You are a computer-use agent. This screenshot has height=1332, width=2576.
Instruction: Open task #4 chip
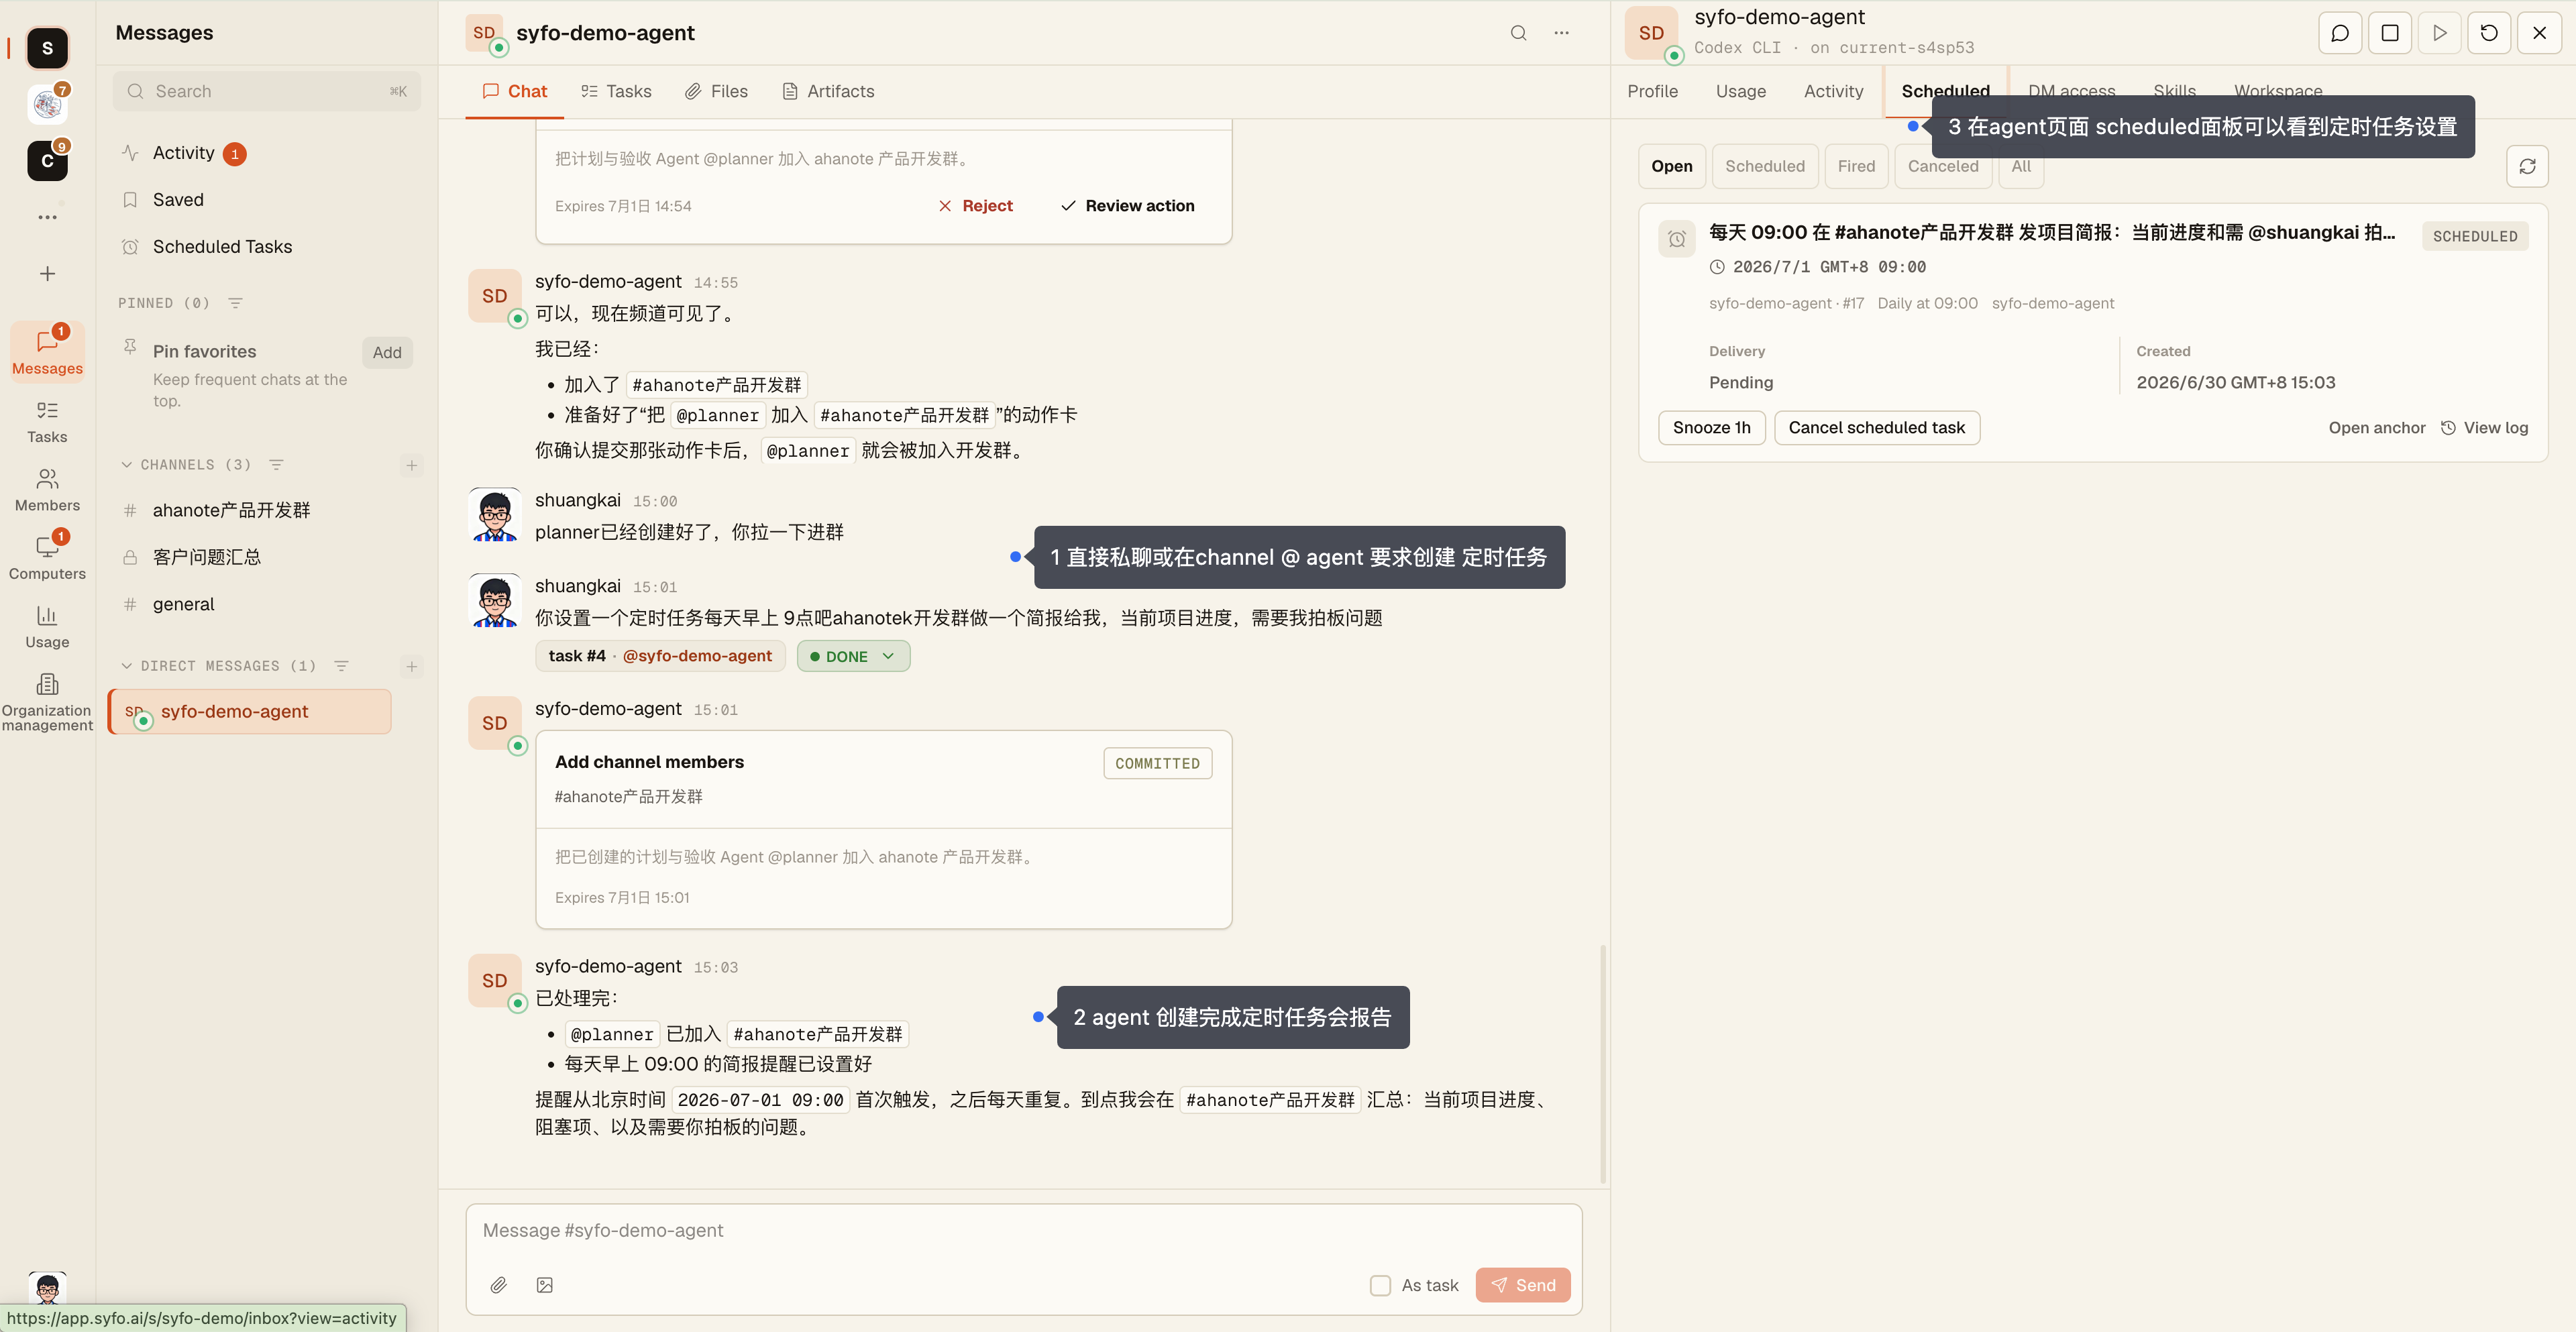point(661,656)
